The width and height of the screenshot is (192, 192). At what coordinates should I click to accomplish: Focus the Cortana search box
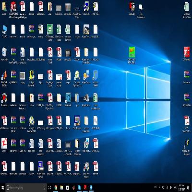(26, 188)
